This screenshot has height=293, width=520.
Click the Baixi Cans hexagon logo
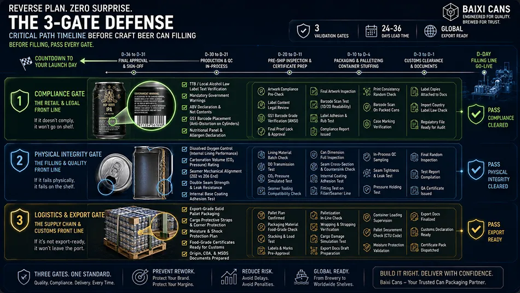pyautogui.click(x=450, y=12)
